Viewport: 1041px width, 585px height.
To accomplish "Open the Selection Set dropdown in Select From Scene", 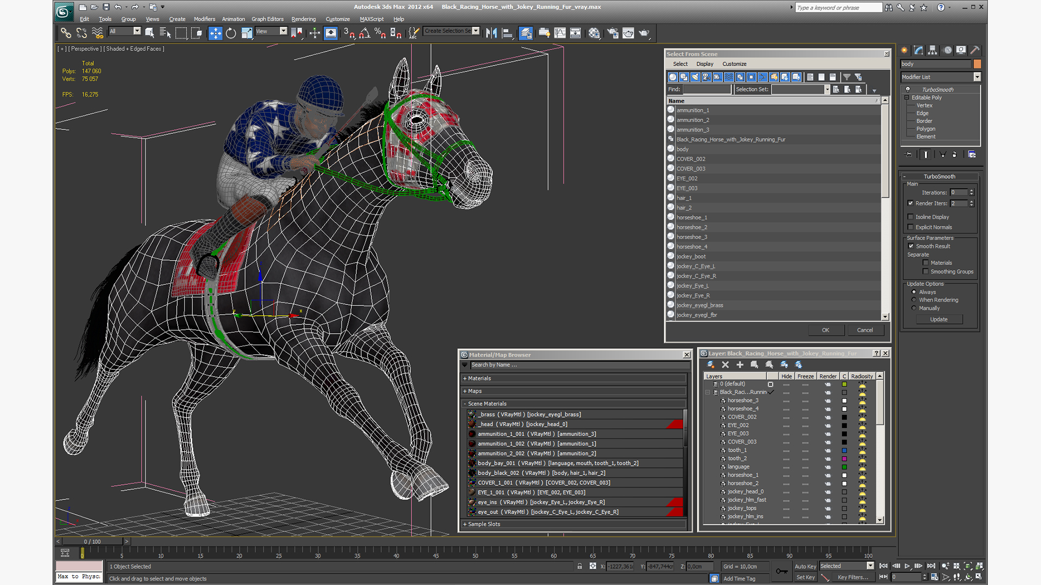I will [x=827, y=89].
